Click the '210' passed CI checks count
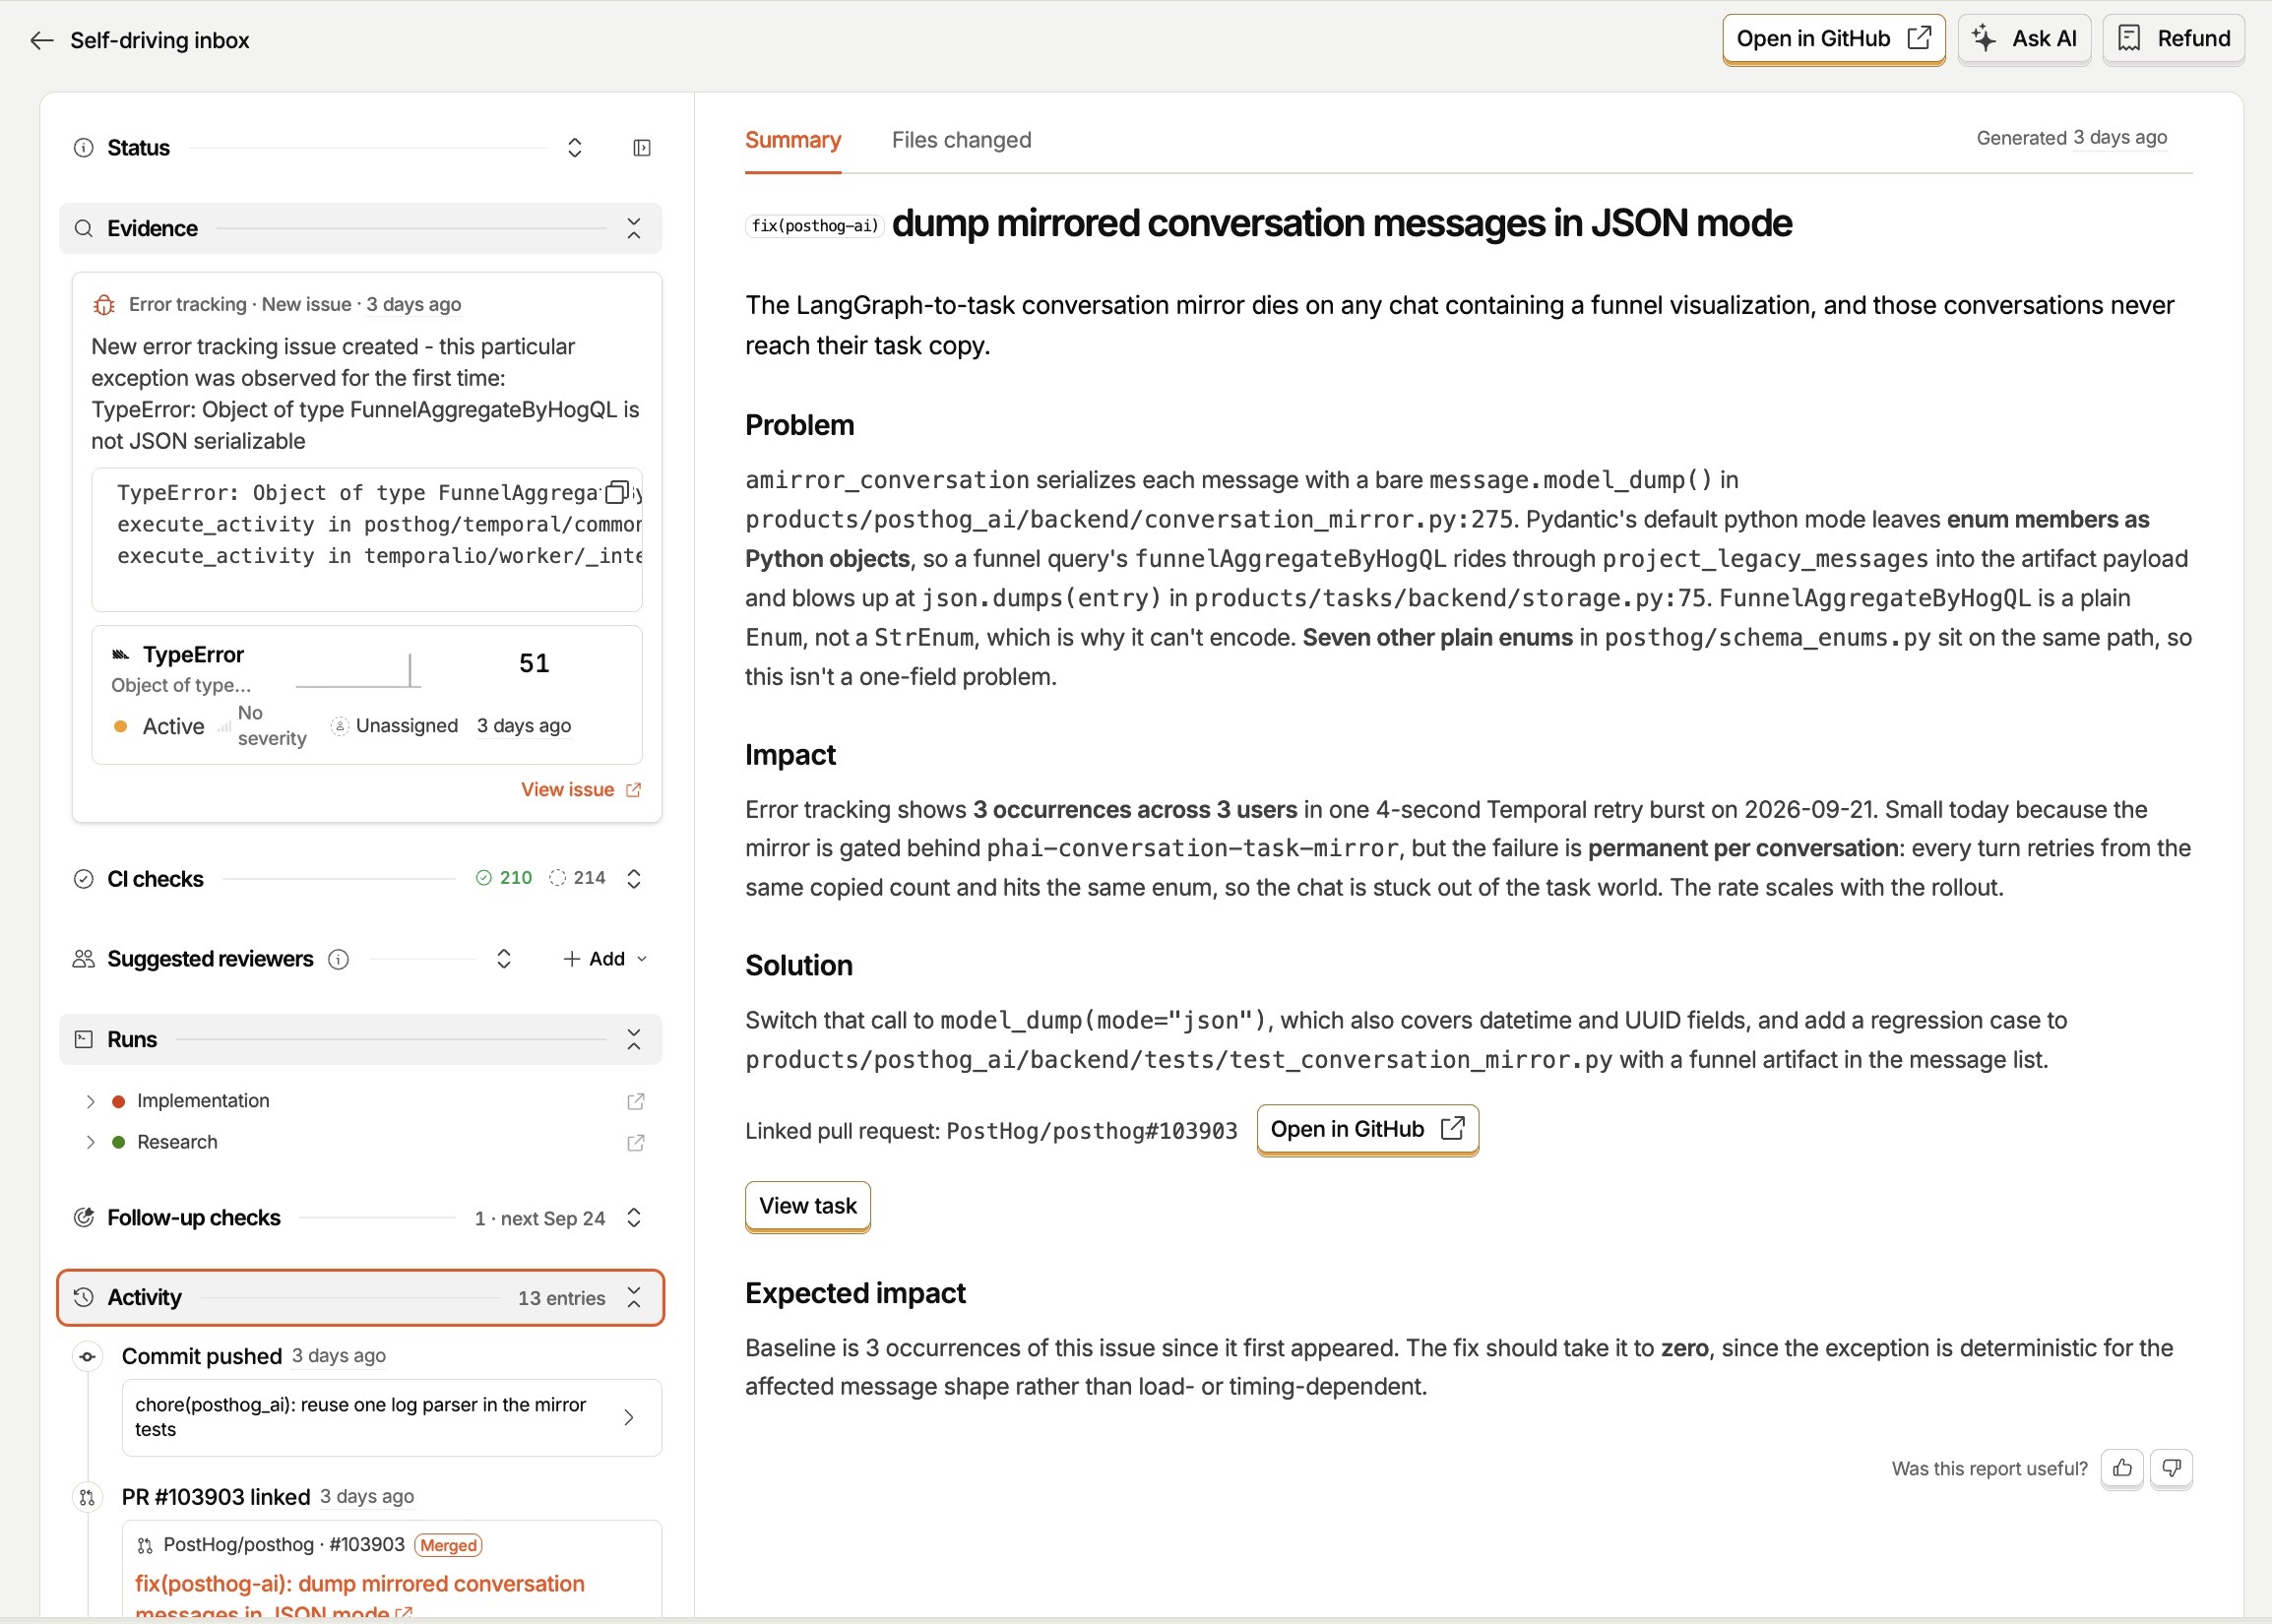Viewport: 2272px width, 1624px height. 504,878
